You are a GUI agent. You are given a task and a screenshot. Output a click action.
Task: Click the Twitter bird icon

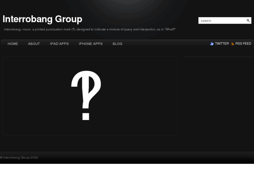point(212,44)
